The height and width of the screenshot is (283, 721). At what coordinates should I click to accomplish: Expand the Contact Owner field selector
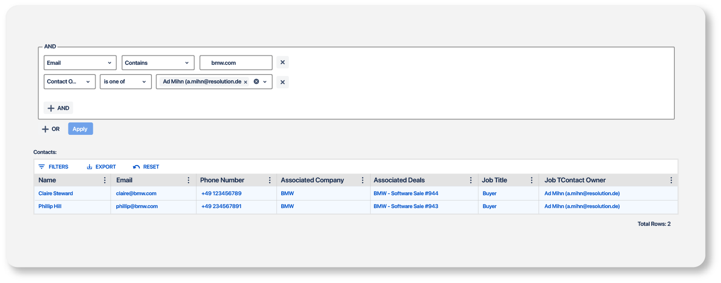[x=69, y=82]
